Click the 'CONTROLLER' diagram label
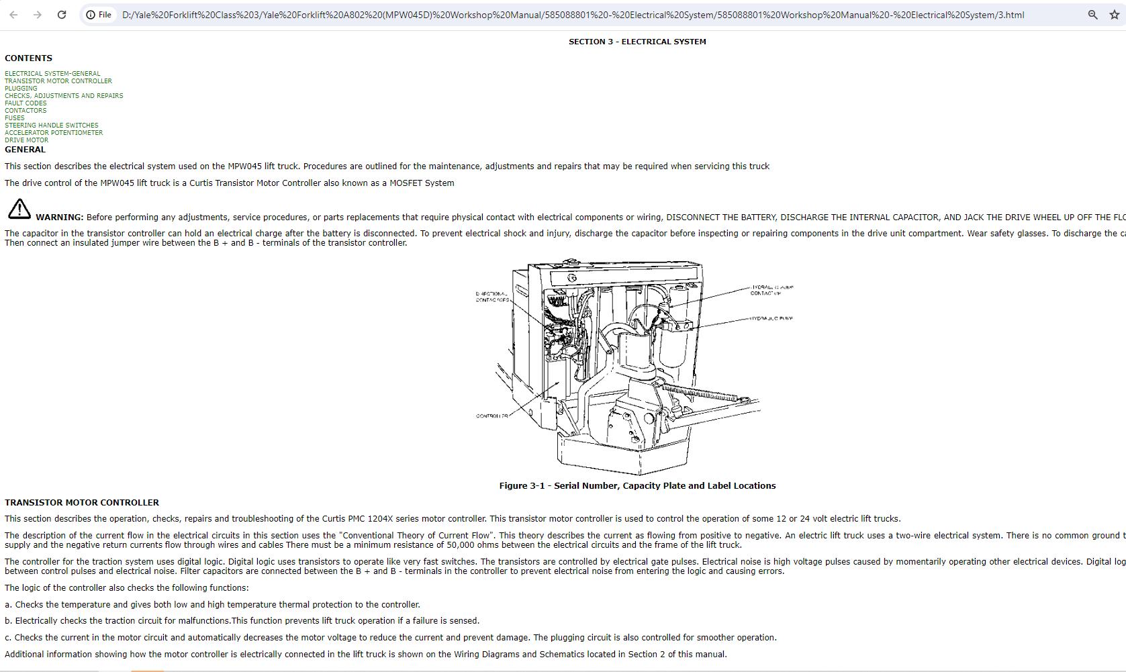The width and height of the screenshot is (1126, 672). coord(492,416)
